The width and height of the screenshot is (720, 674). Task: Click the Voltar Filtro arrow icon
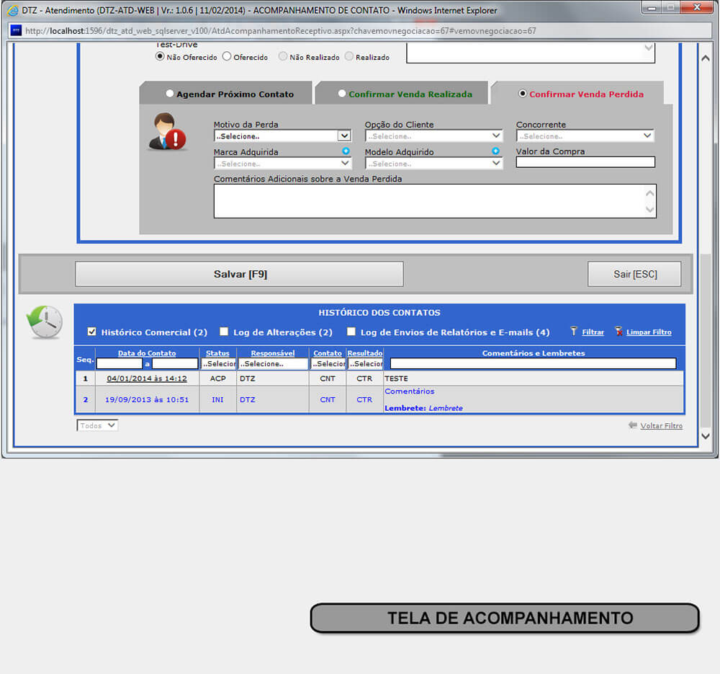[x=633, y=425]
